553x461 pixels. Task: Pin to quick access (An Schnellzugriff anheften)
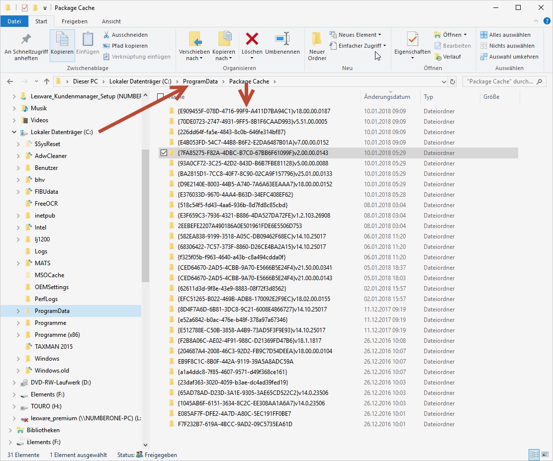pyautogui.click(x=26, y=47)
